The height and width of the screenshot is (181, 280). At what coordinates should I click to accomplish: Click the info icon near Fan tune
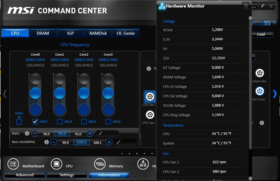coord(262,123)
